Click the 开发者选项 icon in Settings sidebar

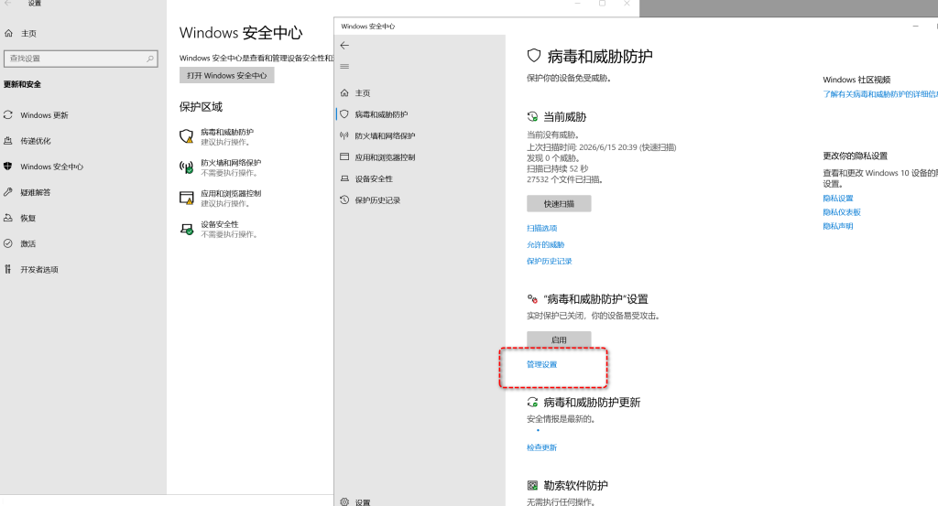[7, 269]
